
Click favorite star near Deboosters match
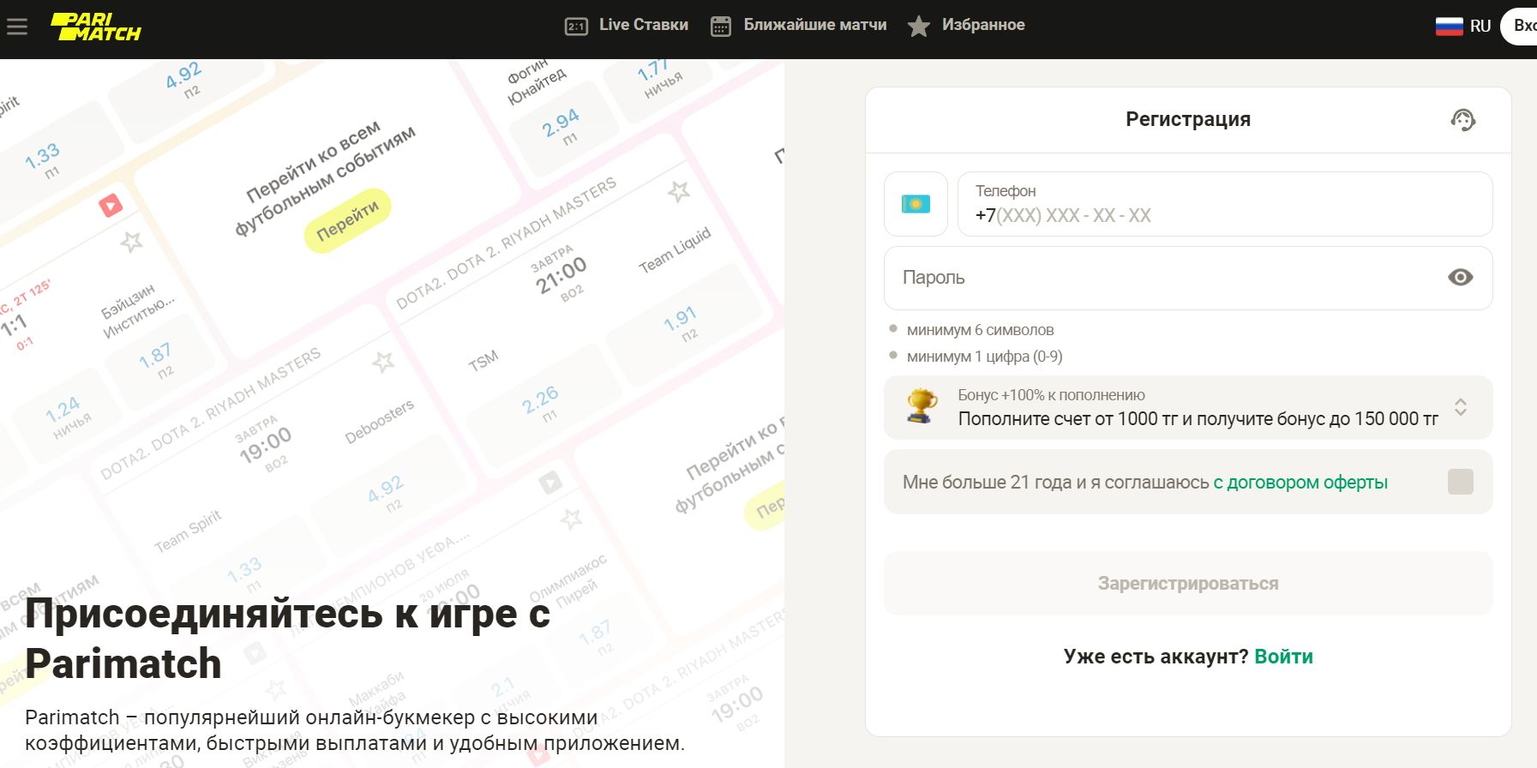point(383,362)
